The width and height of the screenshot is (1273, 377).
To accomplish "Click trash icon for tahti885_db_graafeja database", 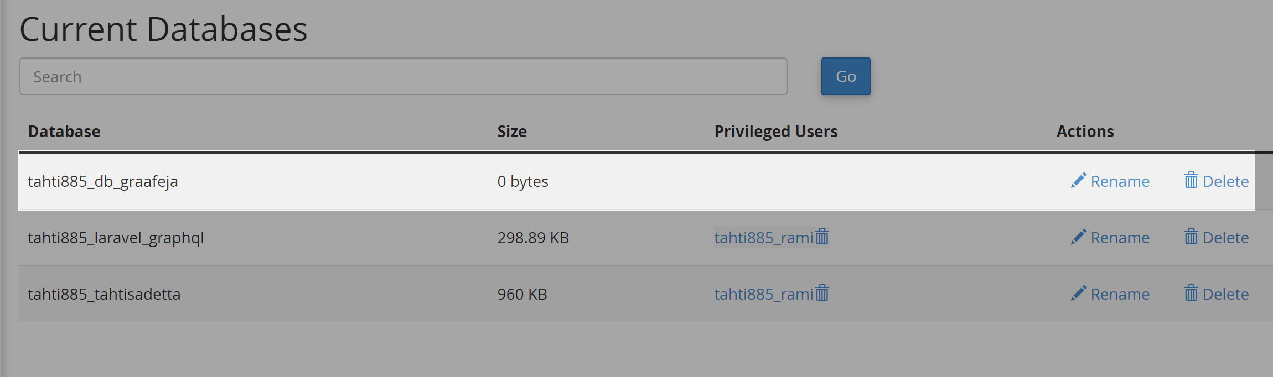I will click(x=1191, y=180).
